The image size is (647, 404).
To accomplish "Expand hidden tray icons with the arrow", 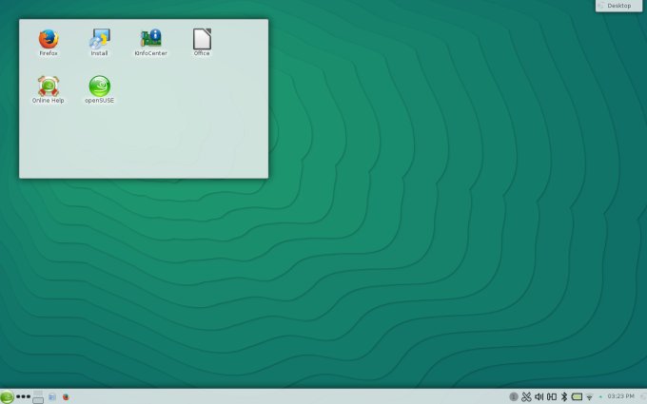I will click(600, 397).
